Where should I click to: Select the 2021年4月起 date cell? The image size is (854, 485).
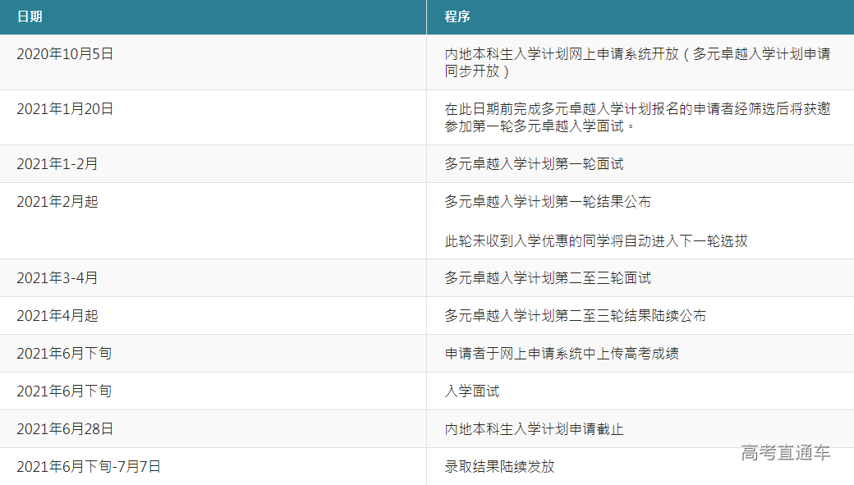57,316
